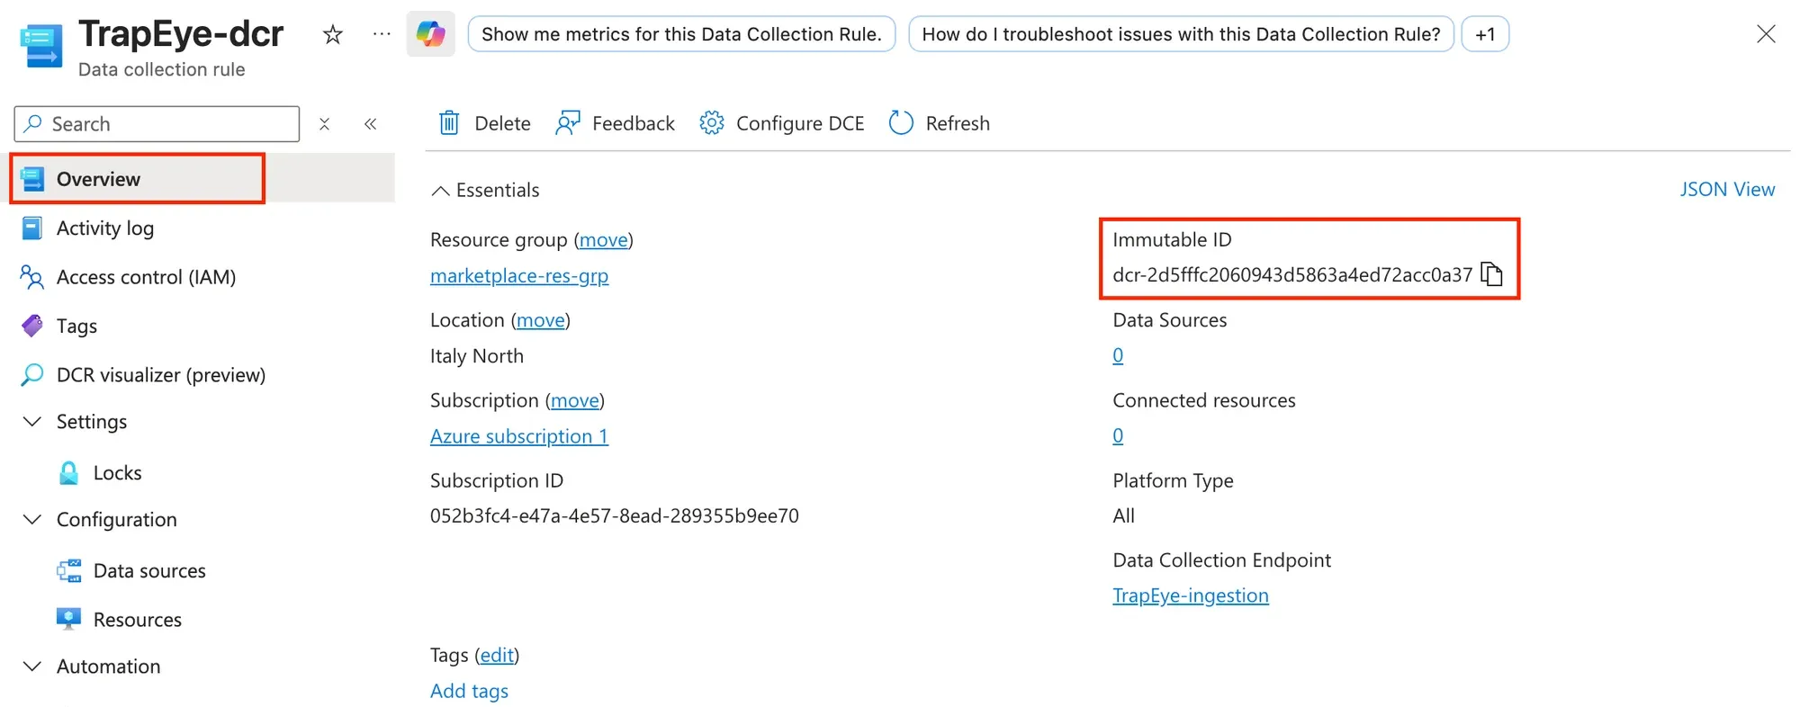Open Activity log in the sidebar
The width and height of the screenshot is (1800, 707).
click(x=105, y=228)
